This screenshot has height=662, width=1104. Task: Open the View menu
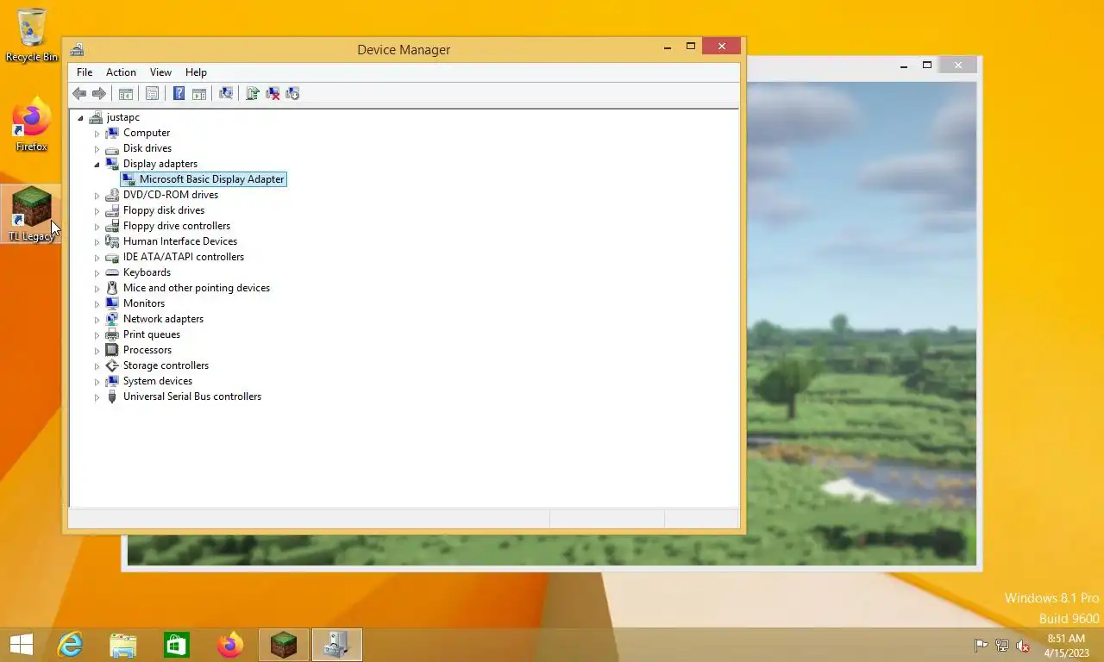160,72
